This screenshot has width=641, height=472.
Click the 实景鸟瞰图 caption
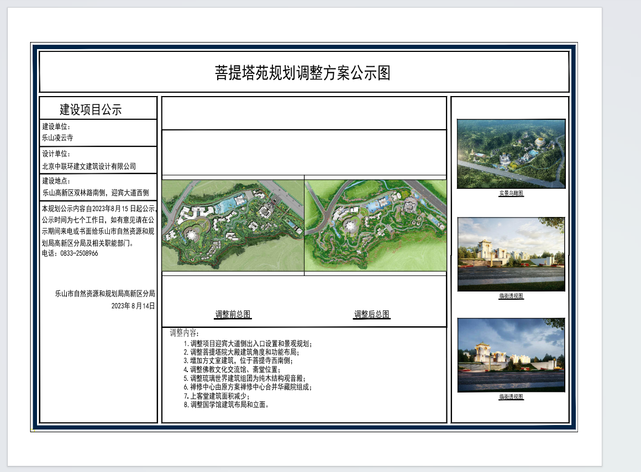[511, 193]
